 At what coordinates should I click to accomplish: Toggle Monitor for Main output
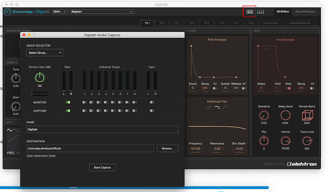click(x=68, y=102)
